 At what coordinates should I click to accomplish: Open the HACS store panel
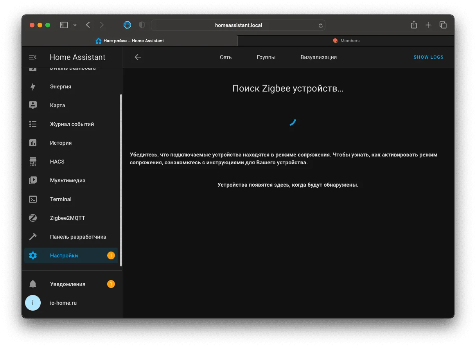coord(71,162)
